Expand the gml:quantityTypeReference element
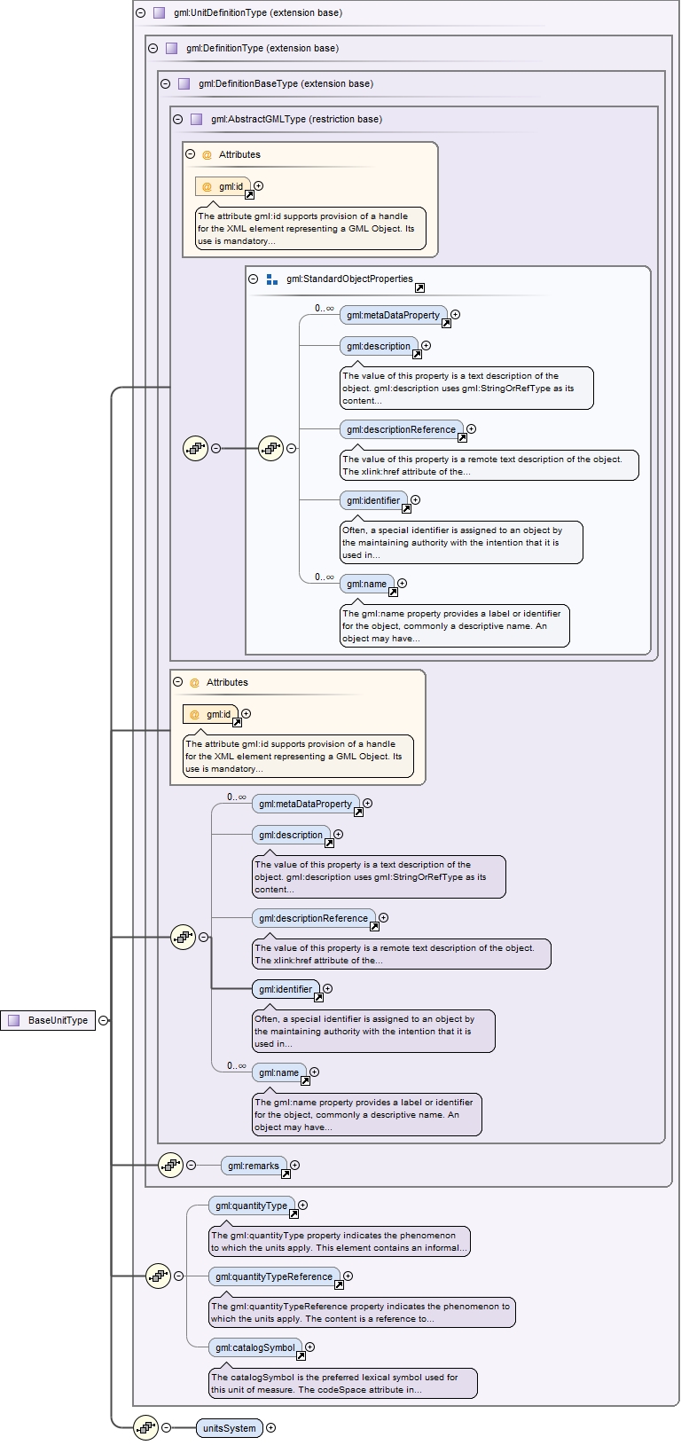 [348, 1276]
